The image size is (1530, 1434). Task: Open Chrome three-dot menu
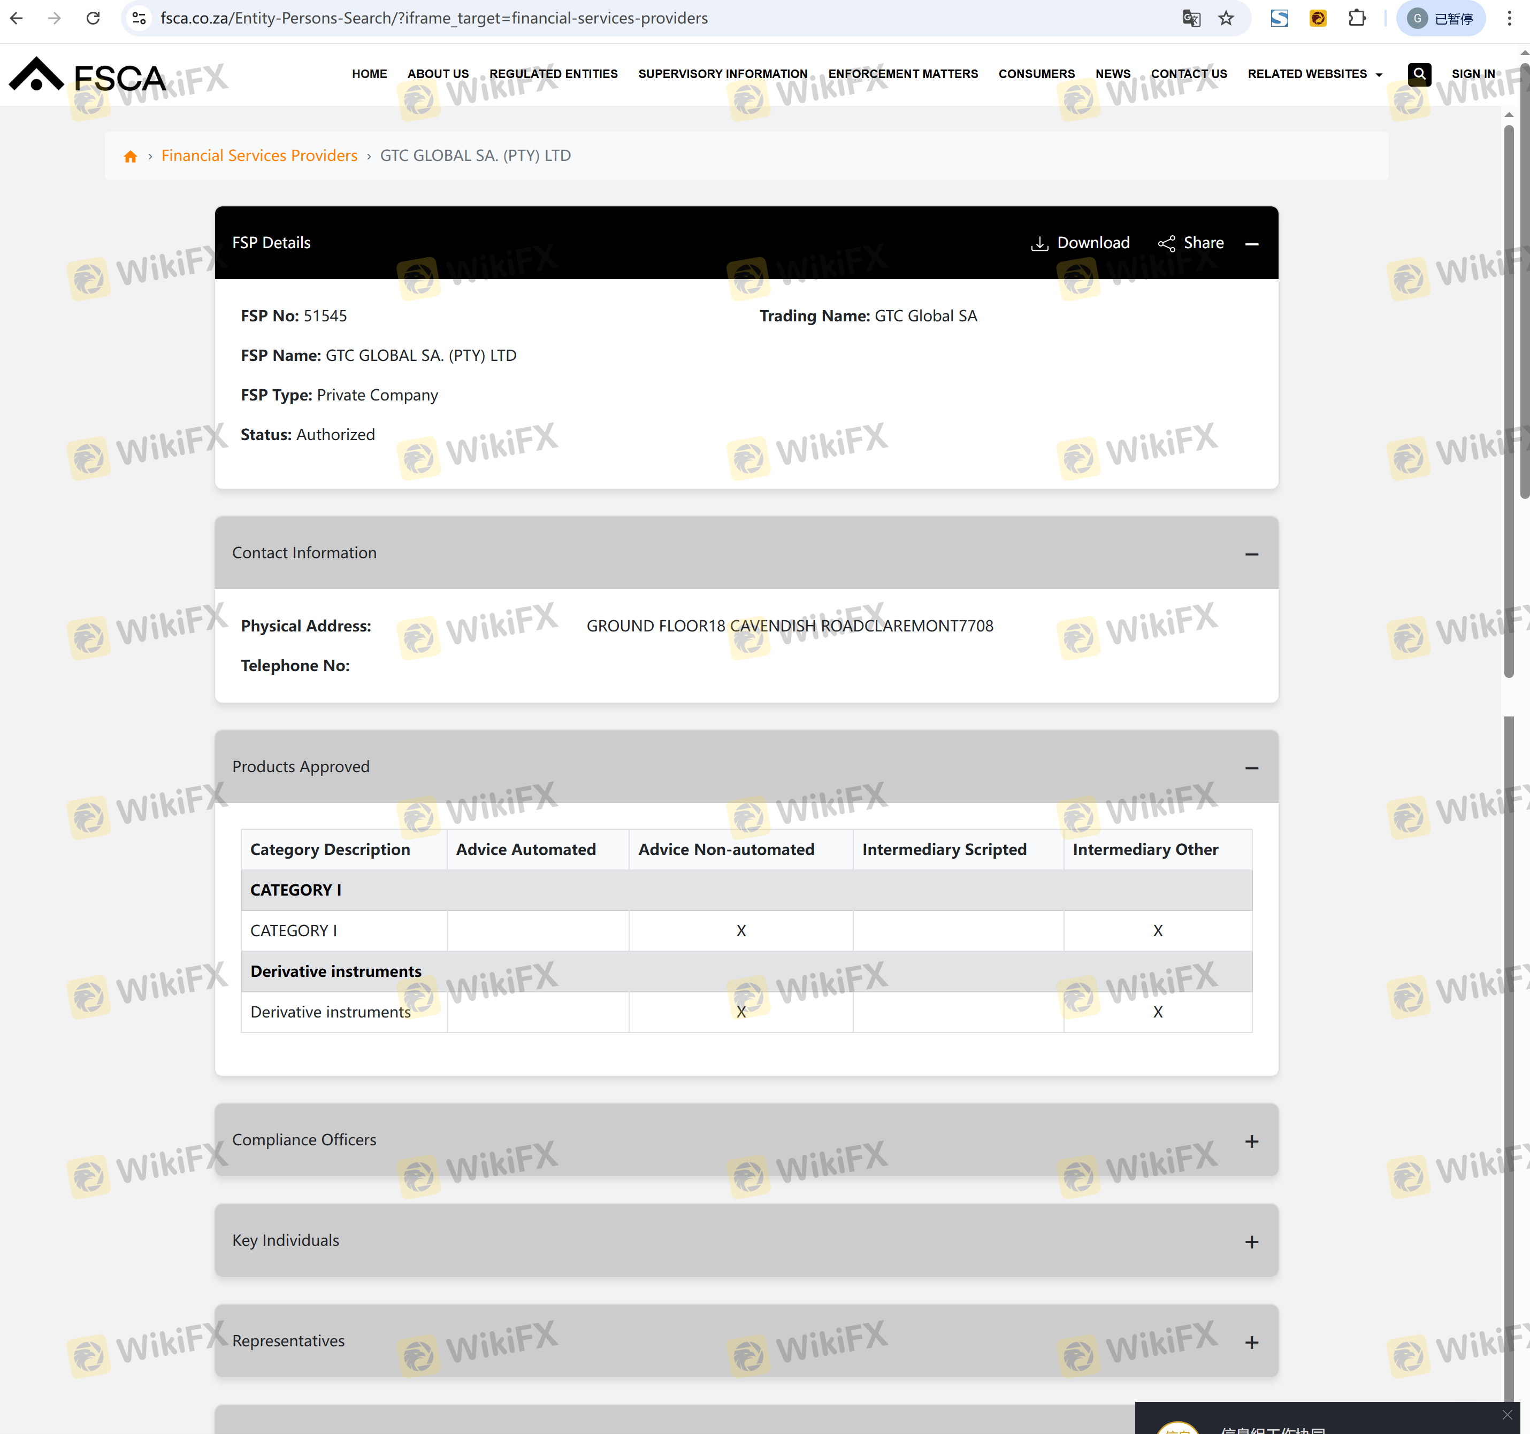click(x=1509, y=19)
